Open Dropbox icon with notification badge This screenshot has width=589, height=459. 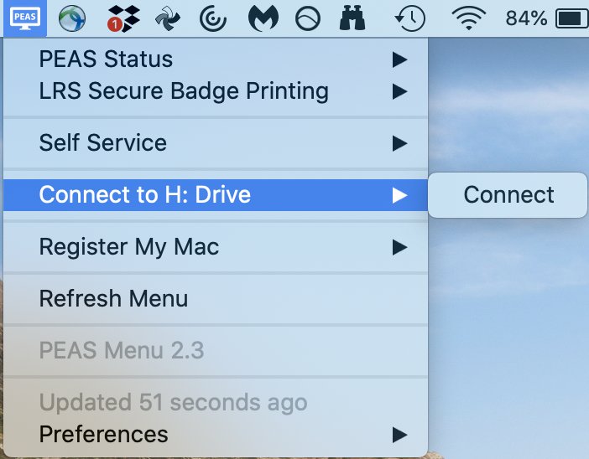pos(122,18)
